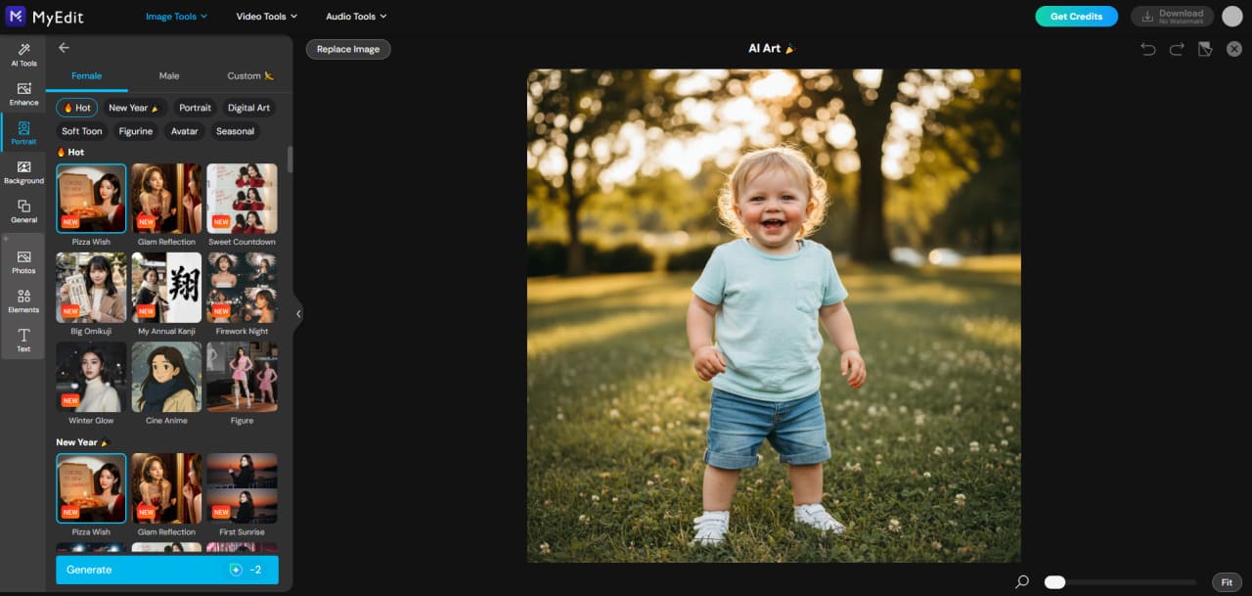Open the Enhance sidebar tool
Viewport: 1252px width, 596px height.
[x=23, y=94]
